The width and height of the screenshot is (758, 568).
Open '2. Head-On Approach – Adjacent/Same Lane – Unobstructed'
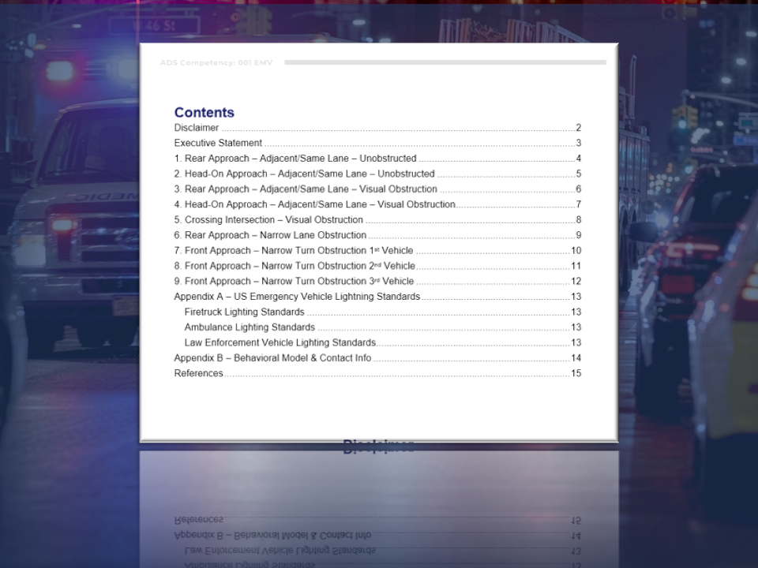coord(377,174)
